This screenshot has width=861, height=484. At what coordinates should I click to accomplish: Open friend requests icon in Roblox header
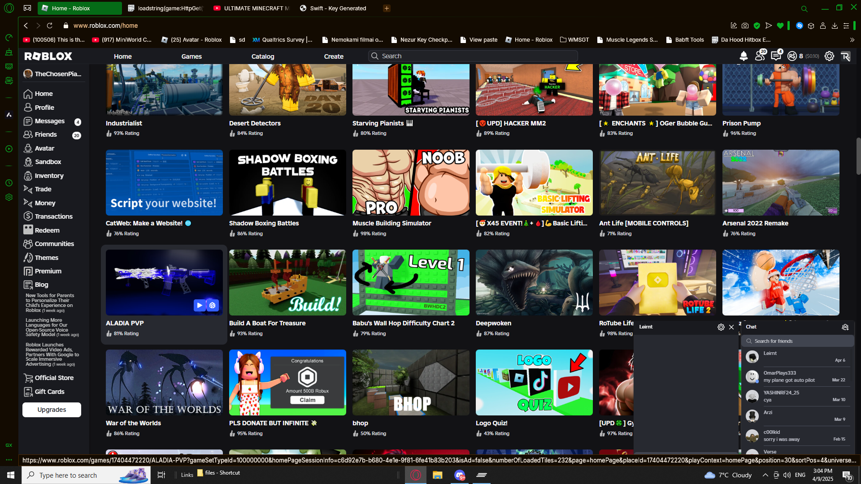pos(760,56)
